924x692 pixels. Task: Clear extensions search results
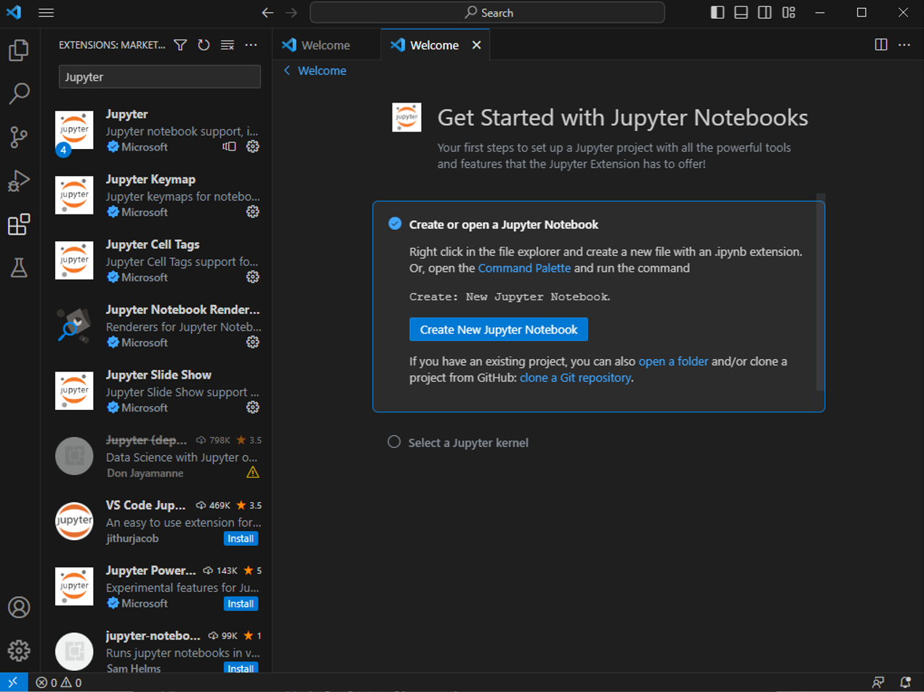point(227,45)
